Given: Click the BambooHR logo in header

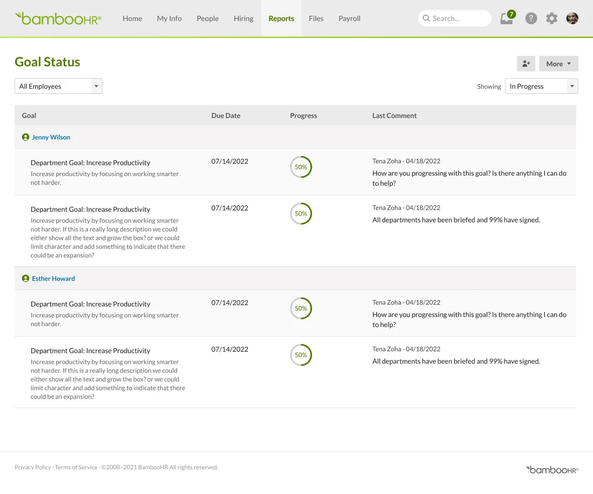Looking at the screenshot, I should click(x=58, y=18).
